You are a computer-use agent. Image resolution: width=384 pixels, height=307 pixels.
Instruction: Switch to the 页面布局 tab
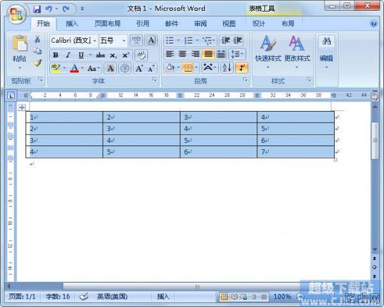pyautogui.click(x=108, y=24)
